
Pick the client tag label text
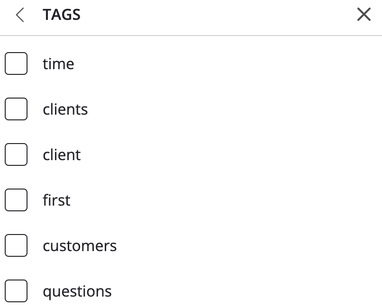click(x=62, y=155)
